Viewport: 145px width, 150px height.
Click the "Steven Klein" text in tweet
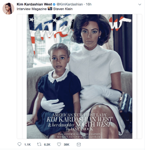(63, 9)
